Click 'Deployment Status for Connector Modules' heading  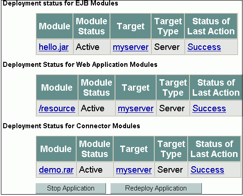tap(71, 126)
